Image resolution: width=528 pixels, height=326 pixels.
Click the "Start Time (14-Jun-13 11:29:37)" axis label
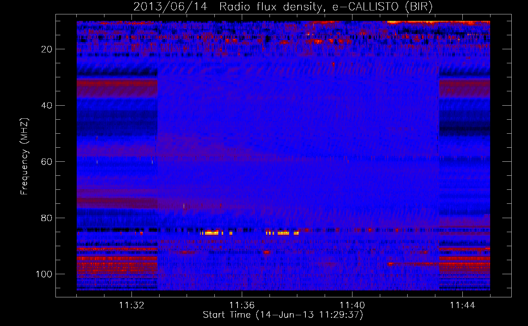click(283, 315)
